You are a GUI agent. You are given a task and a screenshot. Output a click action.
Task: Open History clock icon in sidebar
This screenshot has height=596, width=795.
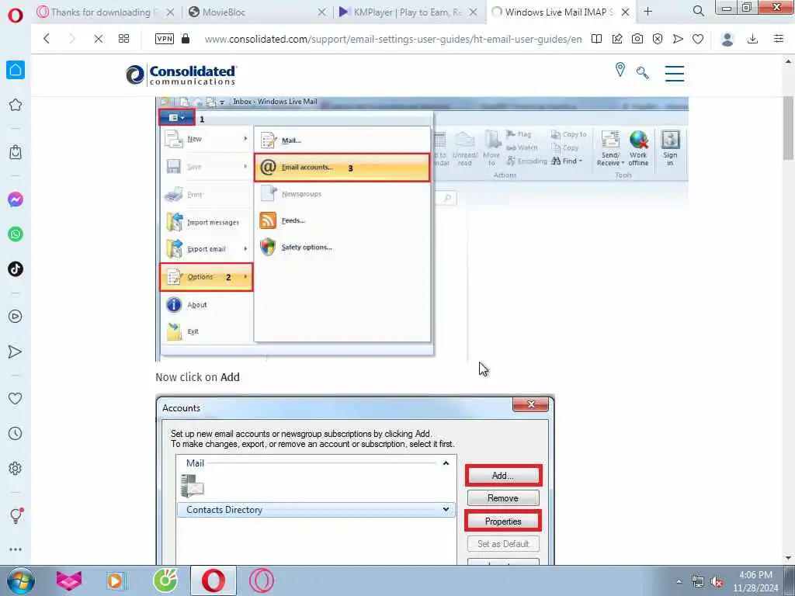(x=16, y=433)
